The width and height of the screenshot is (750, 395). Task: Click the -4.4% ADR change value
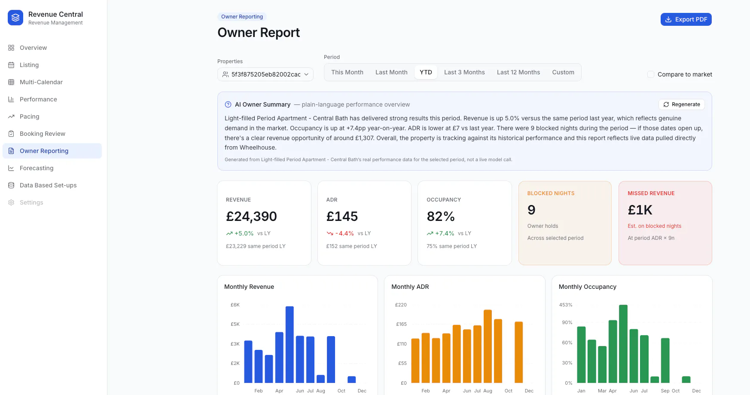click(x=345, y=233)
